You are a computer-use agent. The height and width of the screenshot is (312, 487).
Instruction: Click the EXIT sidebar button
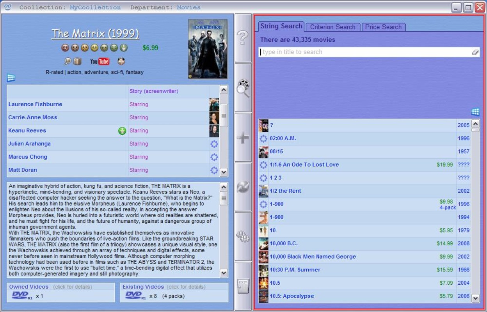[243, 286]
